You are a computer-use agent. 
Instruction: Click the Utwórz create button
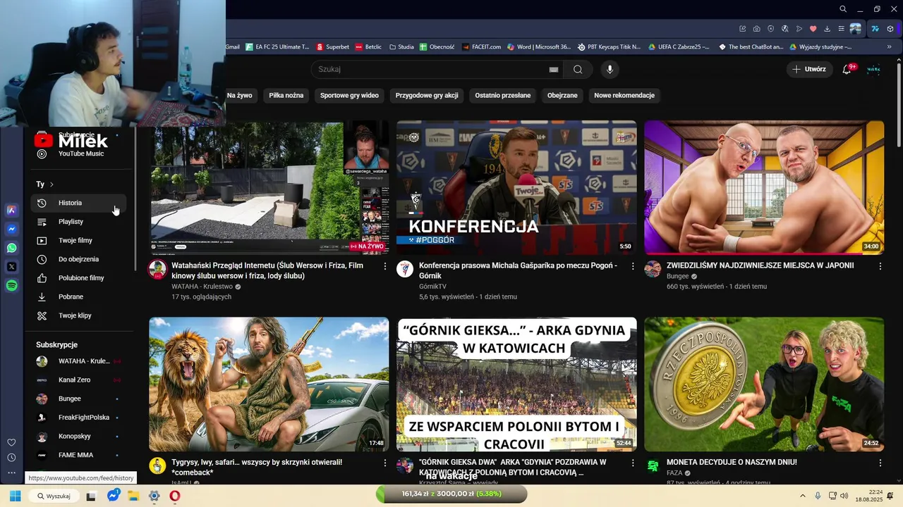click(808, 69)
